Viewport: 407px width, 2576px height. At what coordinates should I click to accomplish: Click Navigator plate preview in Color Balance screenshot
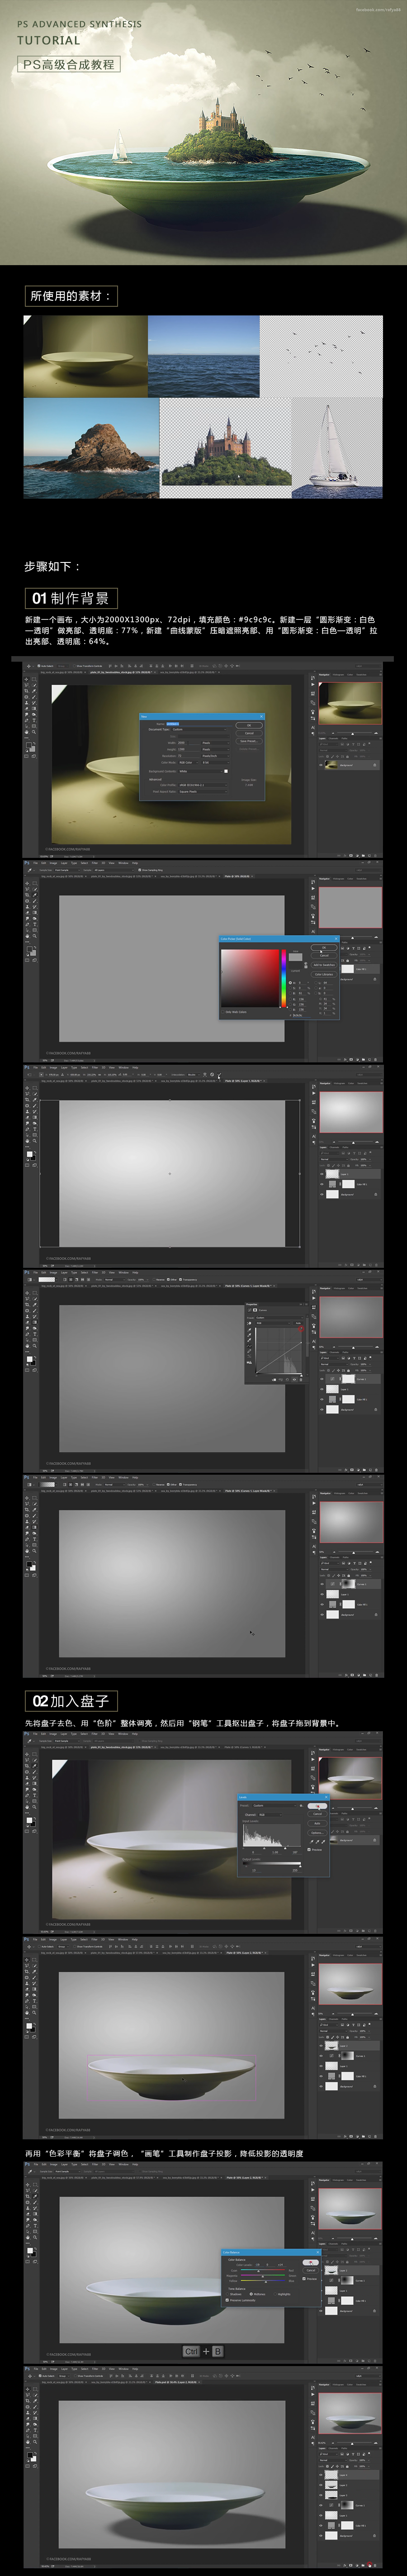click(x=350, y=2210)
